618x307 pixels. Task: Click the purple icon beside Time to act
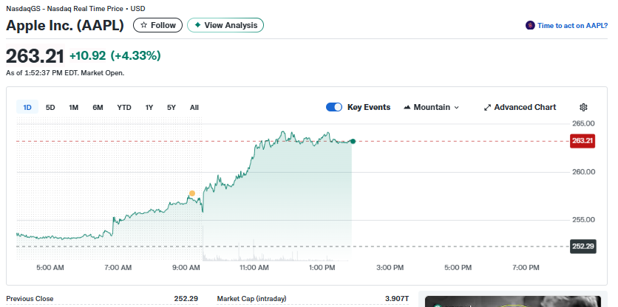[x=529, y=25]
